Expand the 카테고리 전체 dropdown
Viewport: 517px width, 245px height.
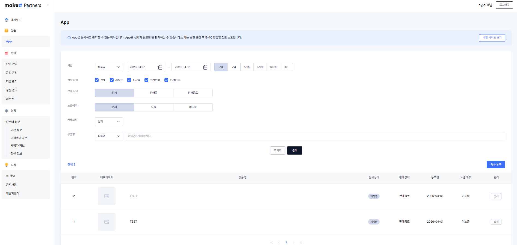[x=109, y=122]
